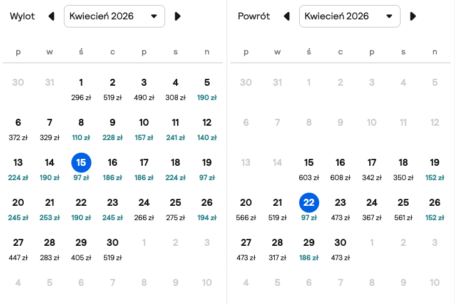
Task: Pick return date 26 at 152 zł
Action: pyautogui.click(x=434, y=209)
